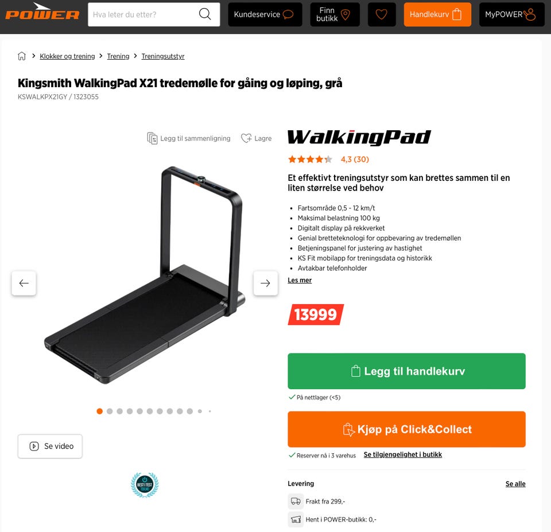Open the Kundeservice menu item
The width and height of the screenshot is (551, 532).
coord(265,14)
